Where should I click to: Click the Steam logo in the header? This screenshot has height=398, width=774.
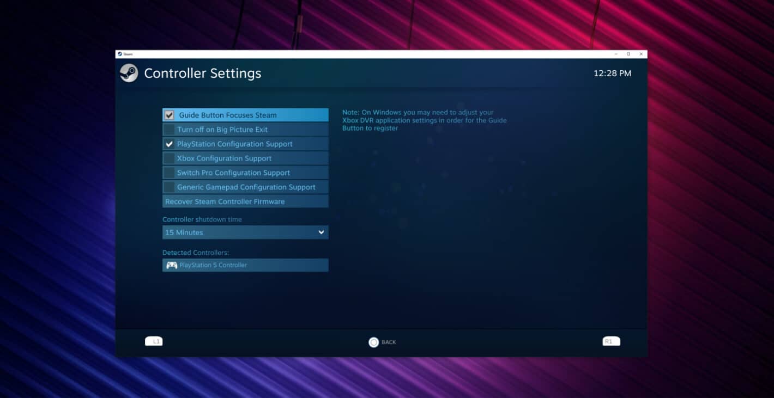tap(129, 73)
